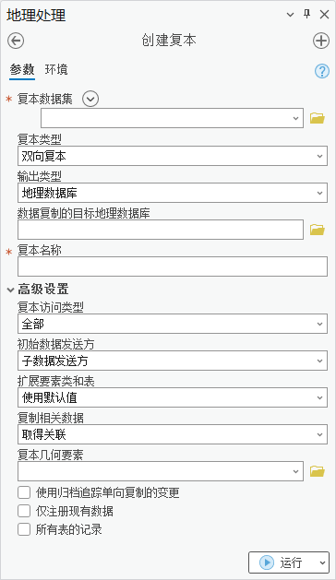Viewport: 336px width, 580px height.
Task: Select the 参数 tab
Action: 22,69
